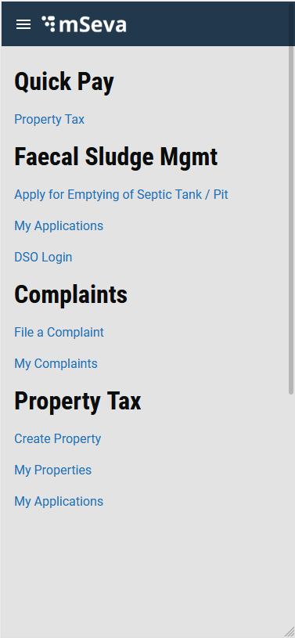Open Property Tax under Quick Pay
Screen dimensions: 295x638
tap(49, 119)
